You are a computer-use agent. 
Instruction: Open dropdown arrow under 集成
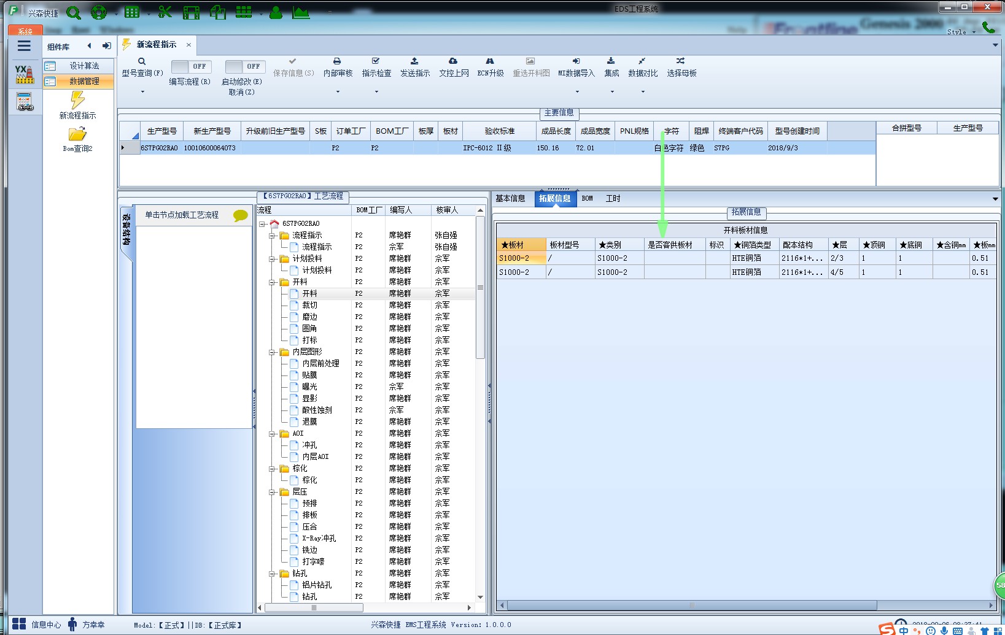coord(612,92)
